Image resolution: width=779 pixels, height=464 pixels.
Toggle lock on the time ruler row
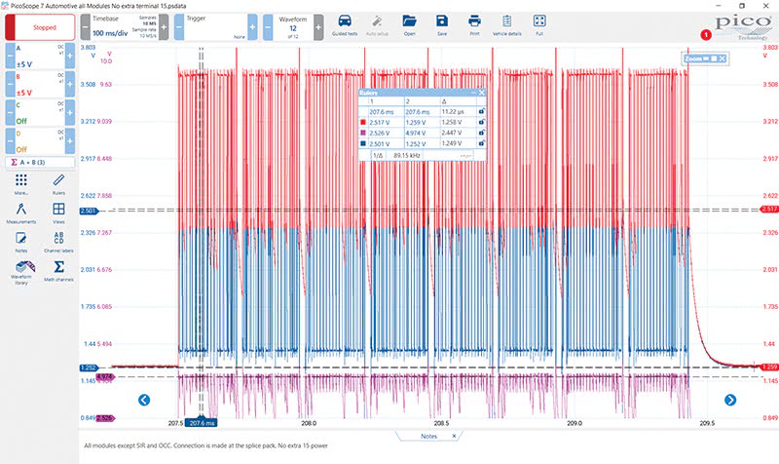(x=481, y=111)
